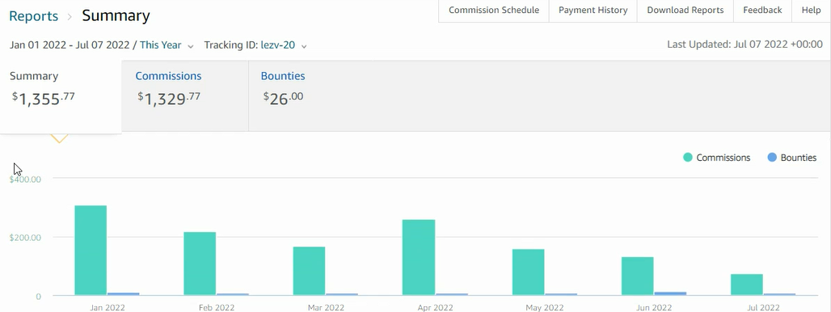Switch to the Bounties tab
Image resolution: width=831 pixels, height=312 pixels.
point(283,96)
